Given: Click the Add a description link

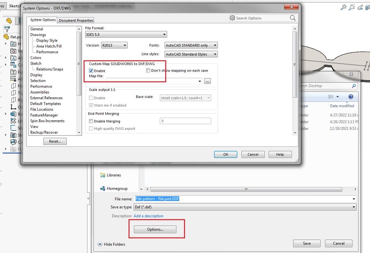Looking at the screenshot, I should click(148, 216).
